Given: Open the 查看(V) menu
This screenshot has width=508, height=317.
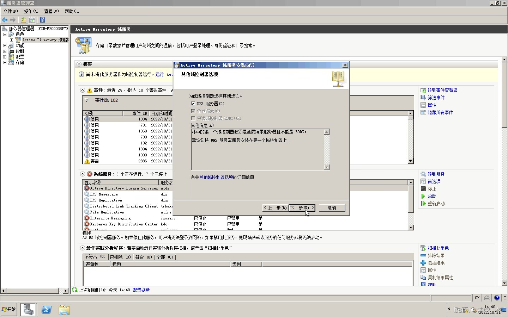Looking at the screenshot, I should [52, 11].
